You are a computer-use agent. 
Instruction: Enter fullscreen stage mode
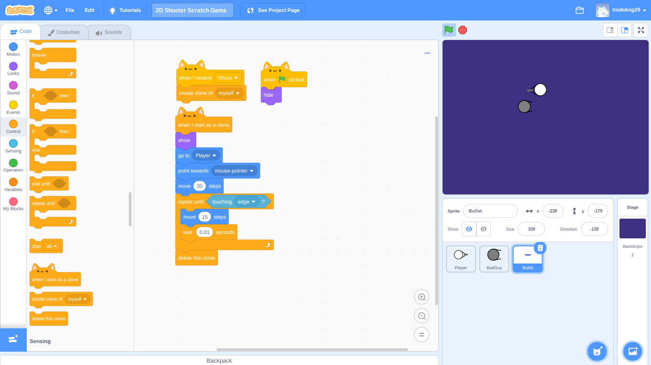[x=641, y=30]
